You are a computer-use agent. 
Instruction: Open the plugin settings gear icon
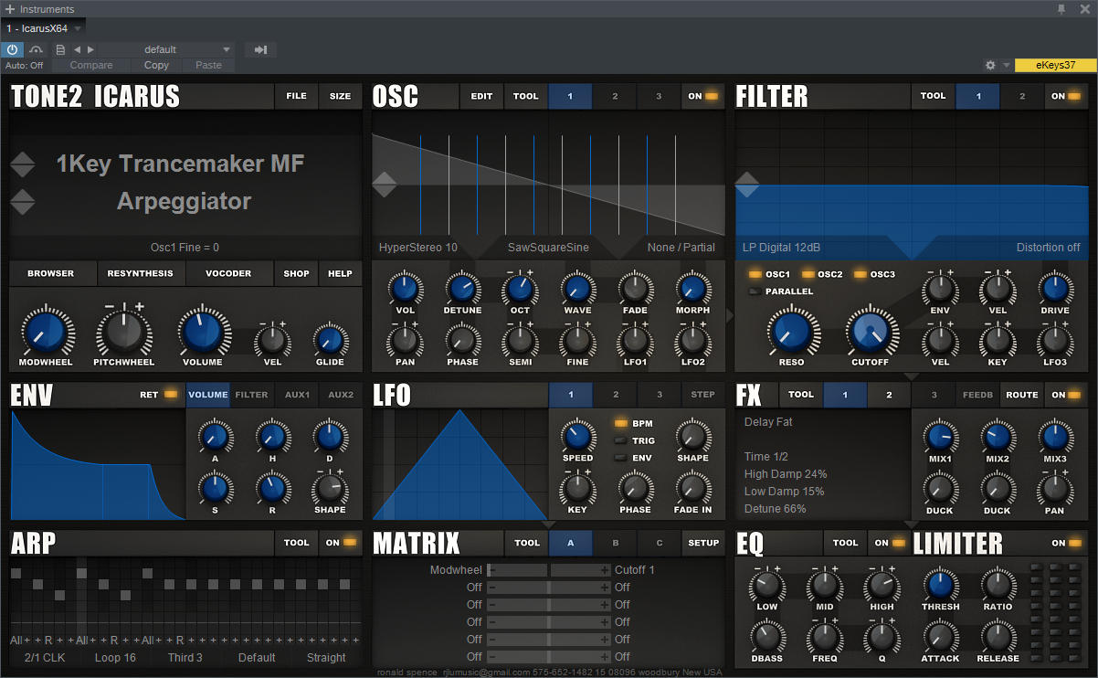pyautogui.click(x=990, y=65)
